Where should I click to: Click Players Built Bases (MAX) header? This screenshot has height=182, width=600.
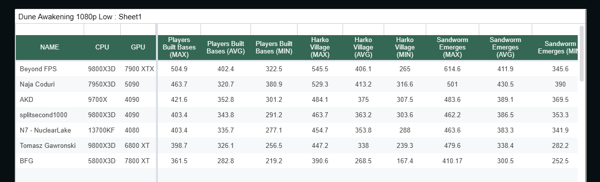pos(179,47)
